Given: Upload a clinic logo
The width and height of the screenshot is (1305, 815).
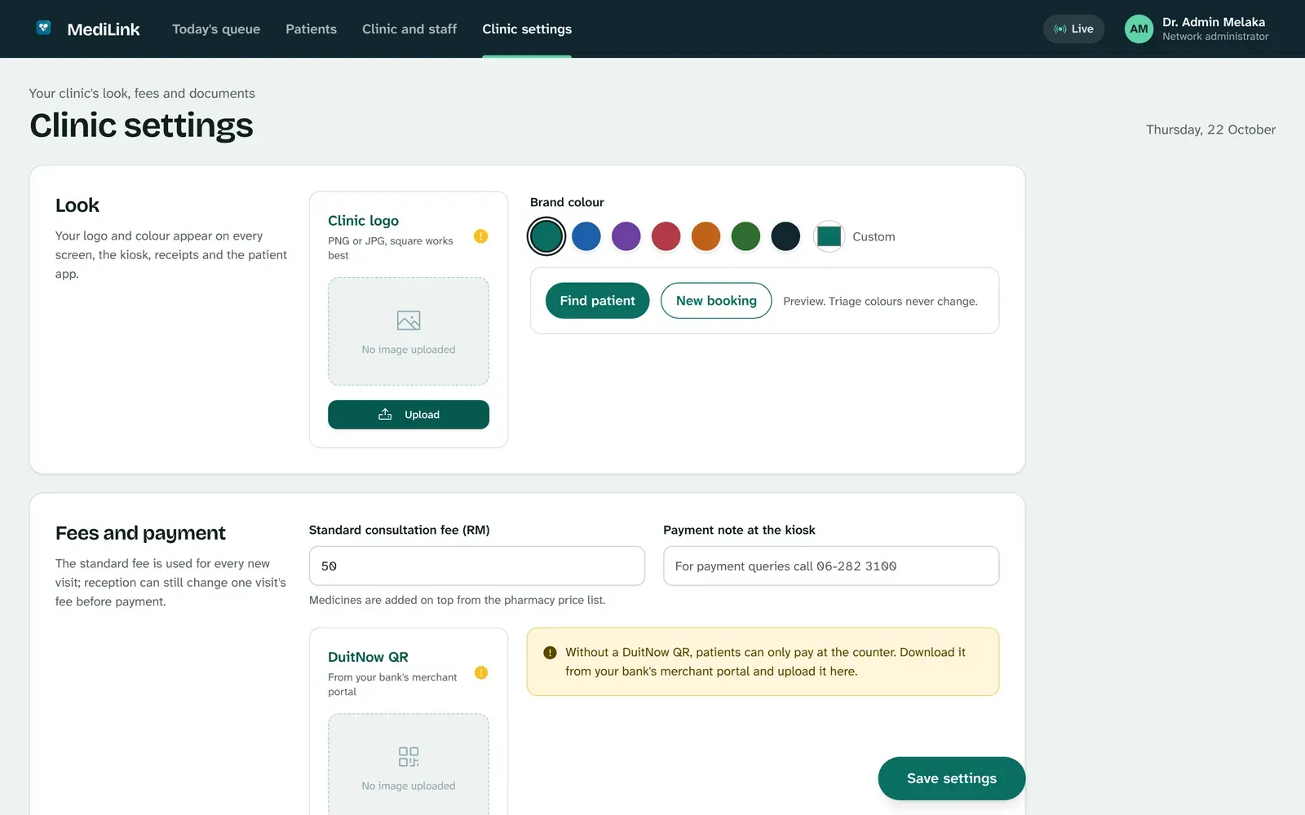Looking at the screenshot, I should (x=409, y=414).
